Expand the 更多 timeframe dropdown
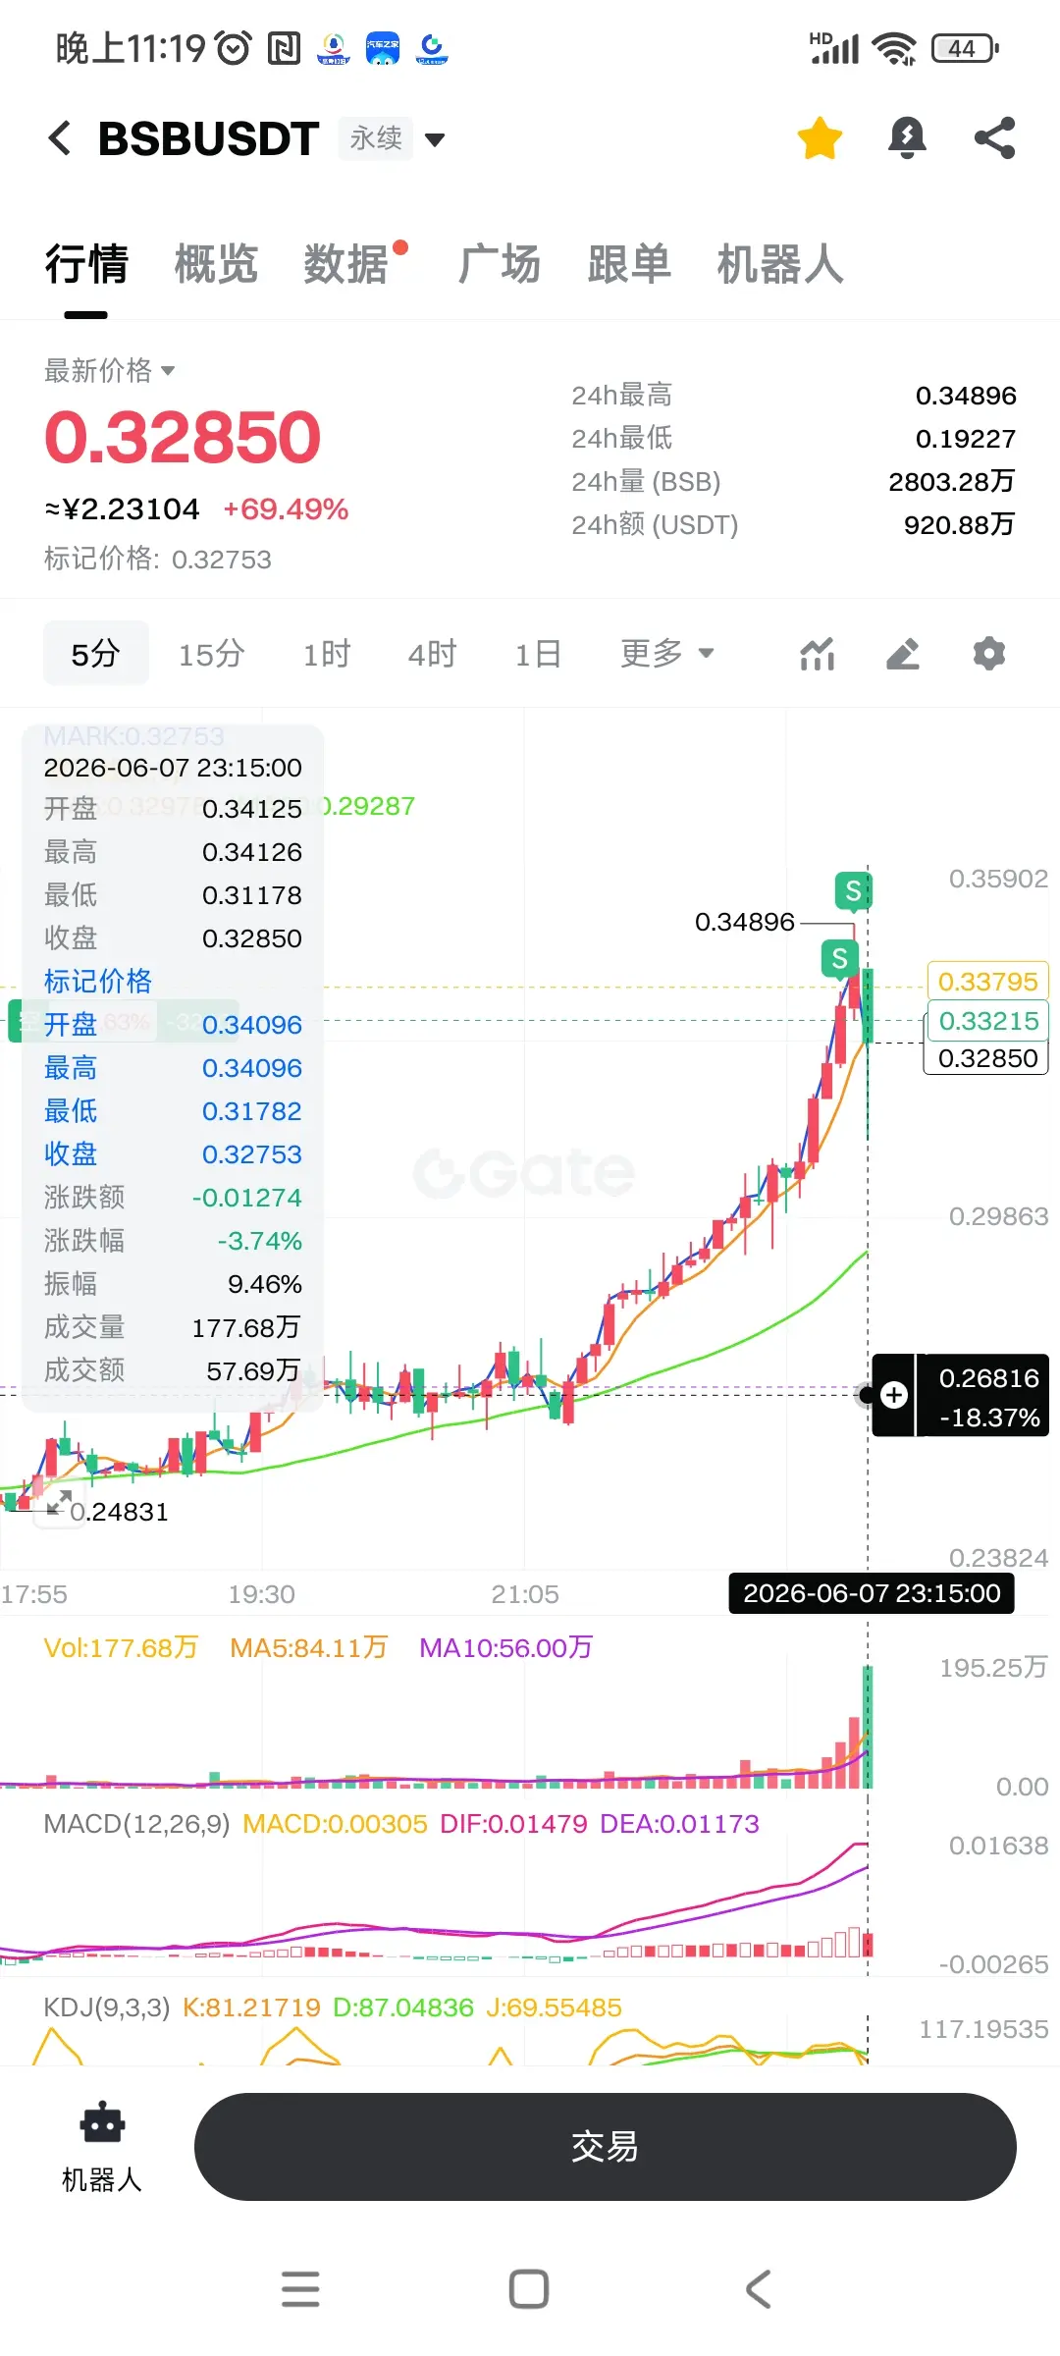This screenshot has width=1060, height=2356. [666, 653]
